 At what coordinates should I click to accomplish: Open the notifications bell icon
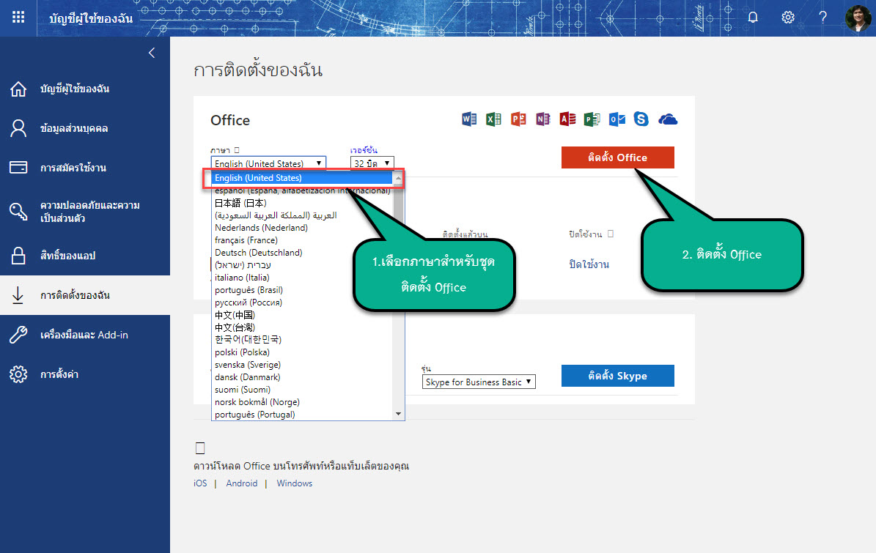[753, 18]
